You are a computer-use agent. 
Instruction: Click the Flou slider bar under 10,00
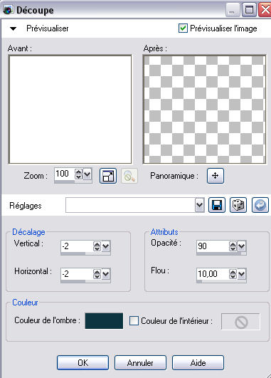tap(221, 281)
